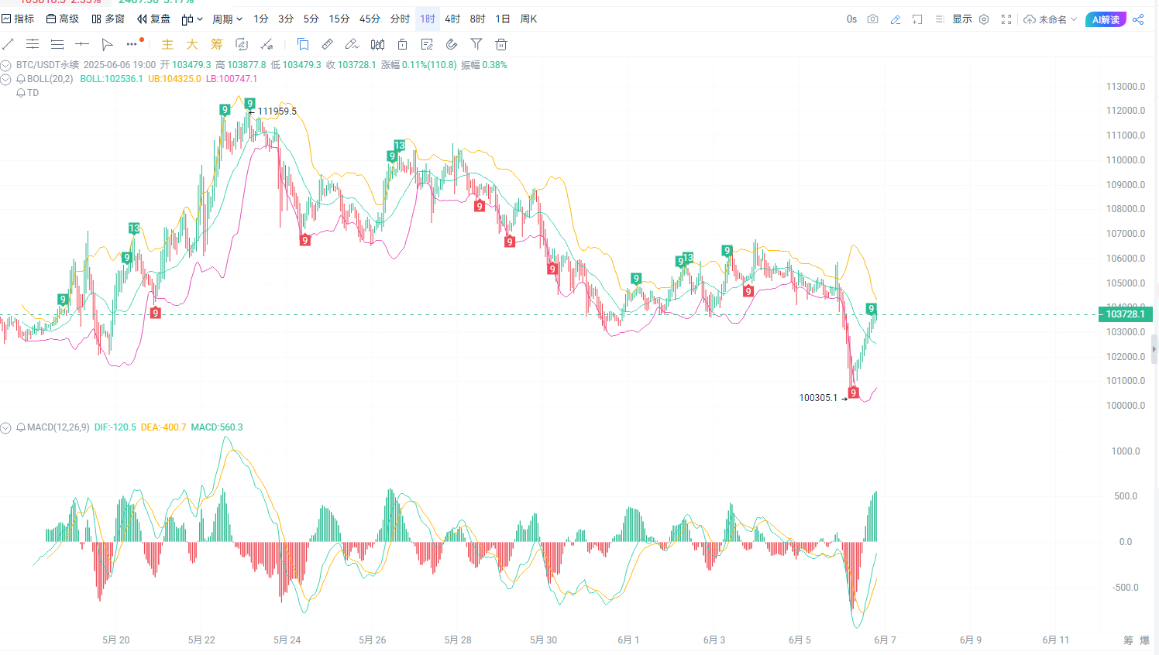Click the filter funnel icon
1159x655 pixels.
[x=476, y=44]
